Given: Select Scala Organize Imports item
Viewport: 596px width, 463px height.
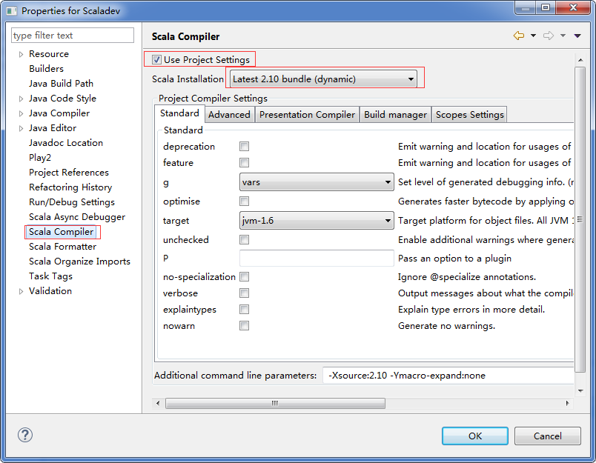Looking at the screenshot, I should (80, 262).
